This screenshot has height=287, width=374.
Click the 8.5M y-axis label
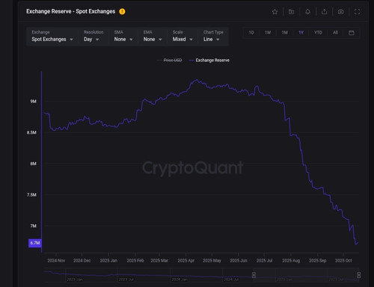31,132
